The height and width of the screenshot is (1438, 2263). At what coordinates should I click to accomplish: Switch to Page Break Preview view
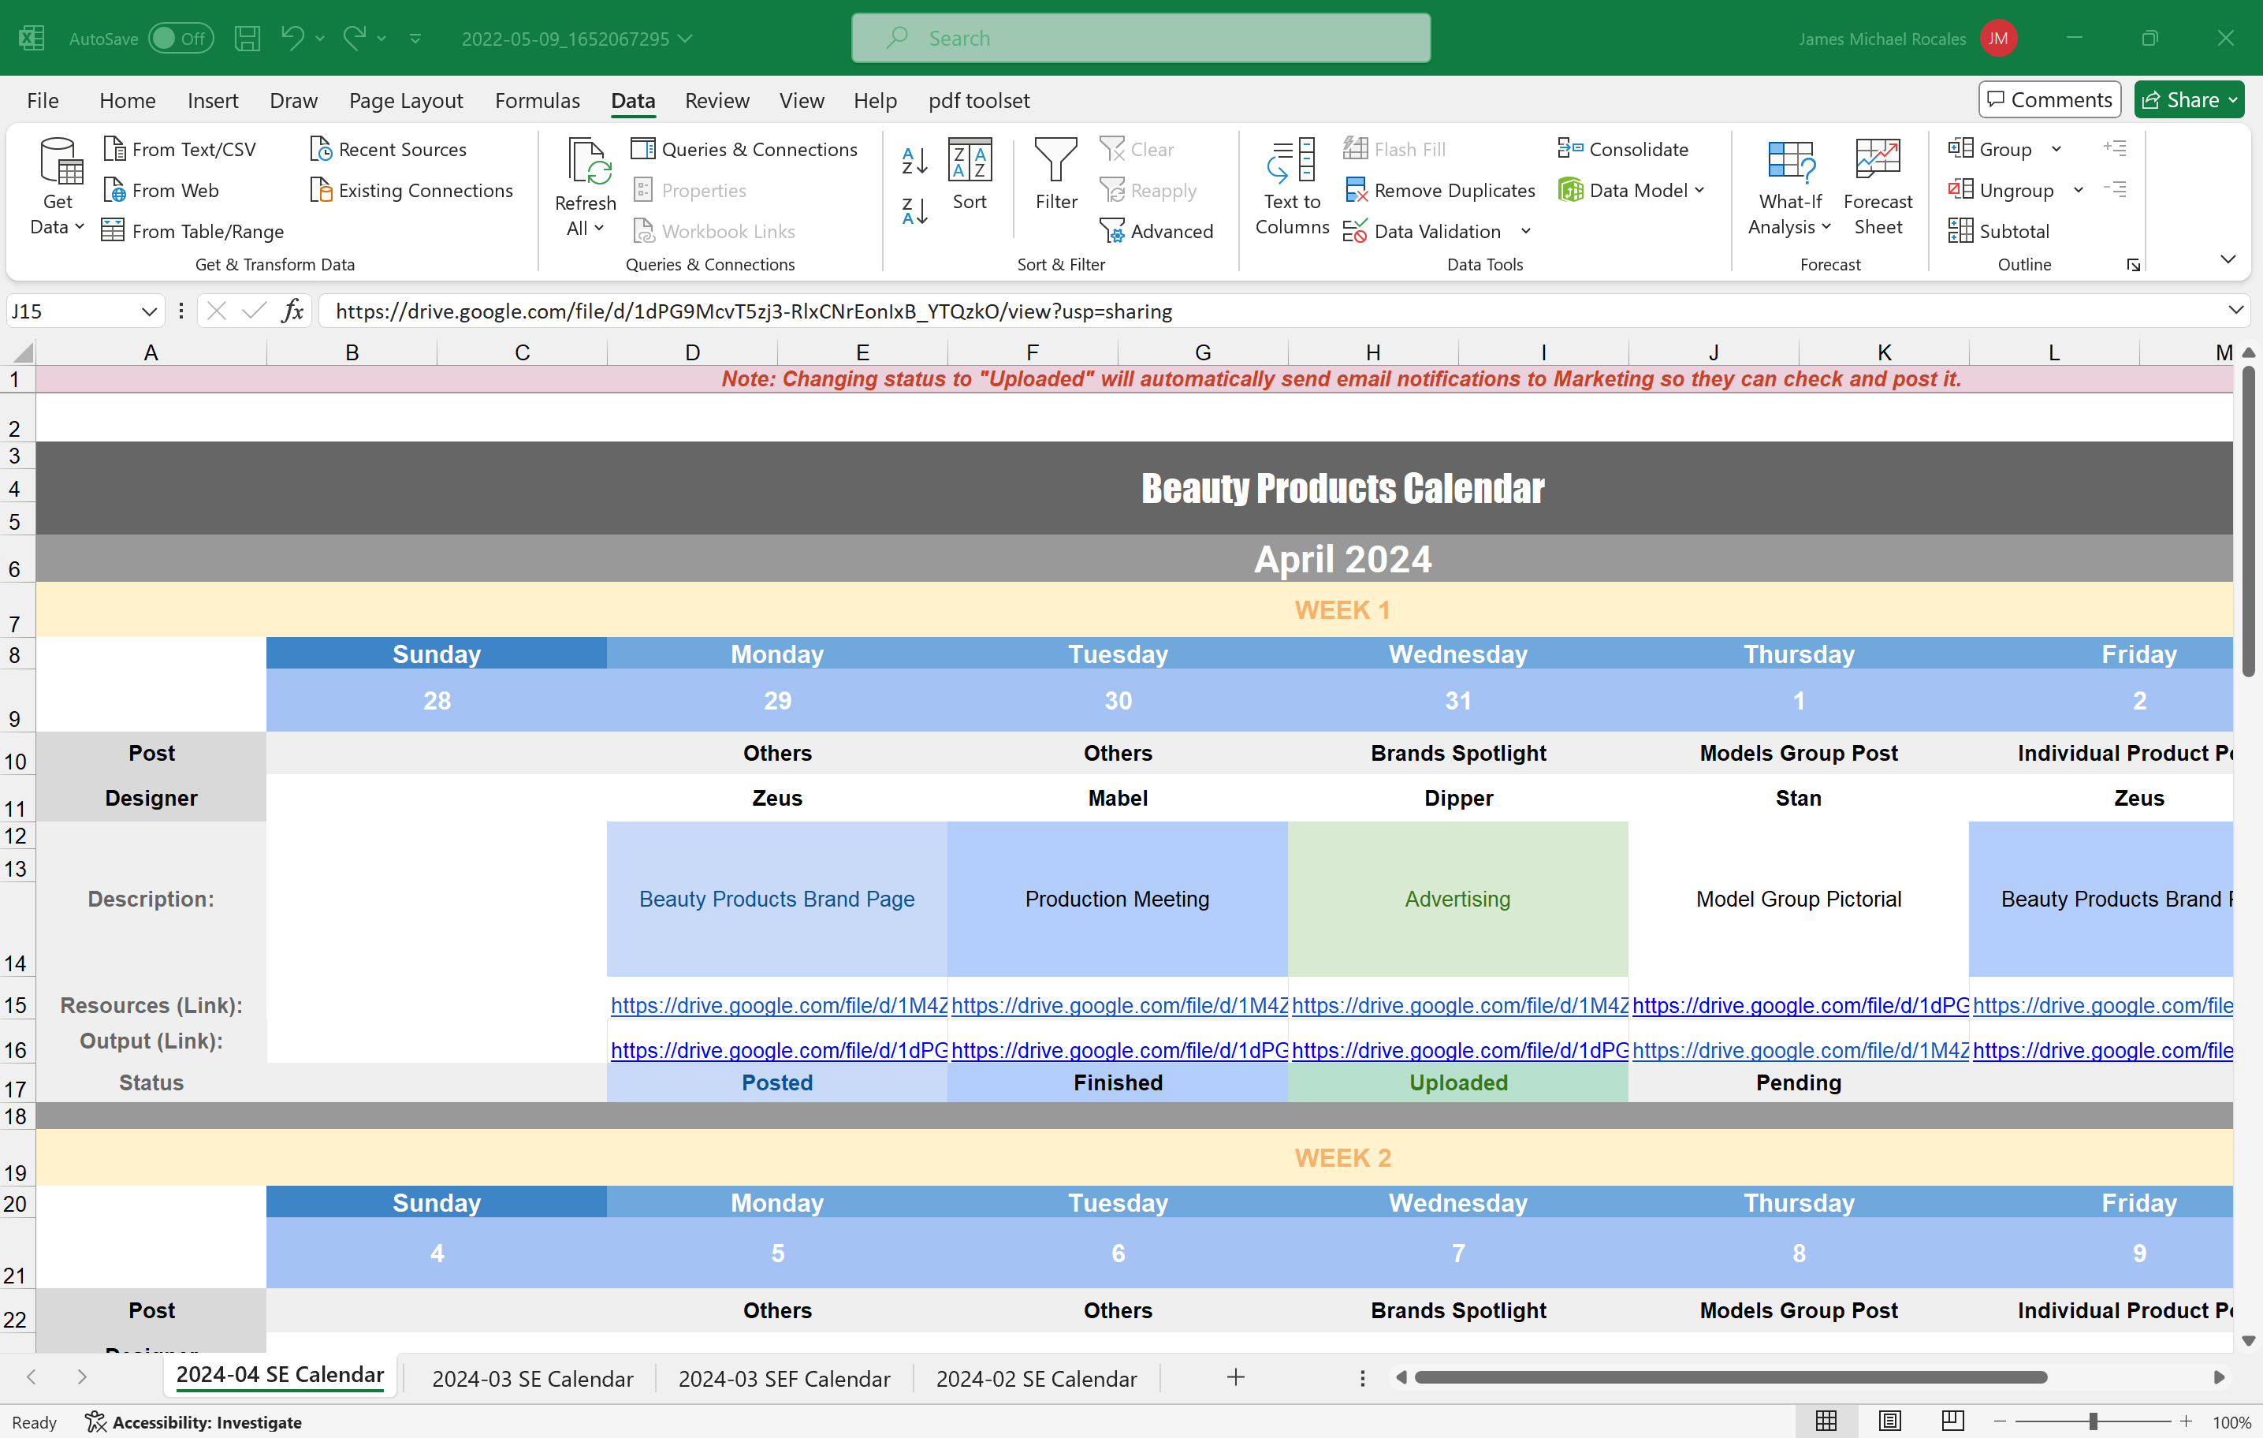(1952, 1421)
